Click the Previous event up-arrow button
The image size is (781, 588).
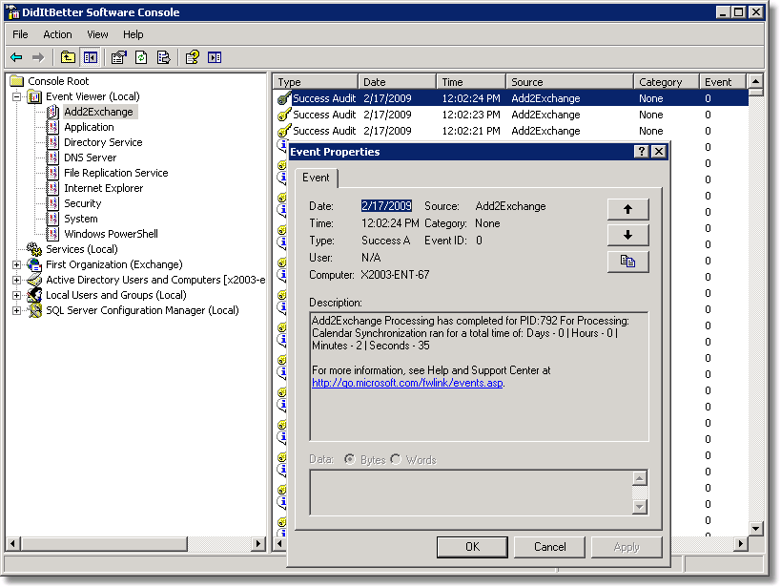[x=627, y=209]
